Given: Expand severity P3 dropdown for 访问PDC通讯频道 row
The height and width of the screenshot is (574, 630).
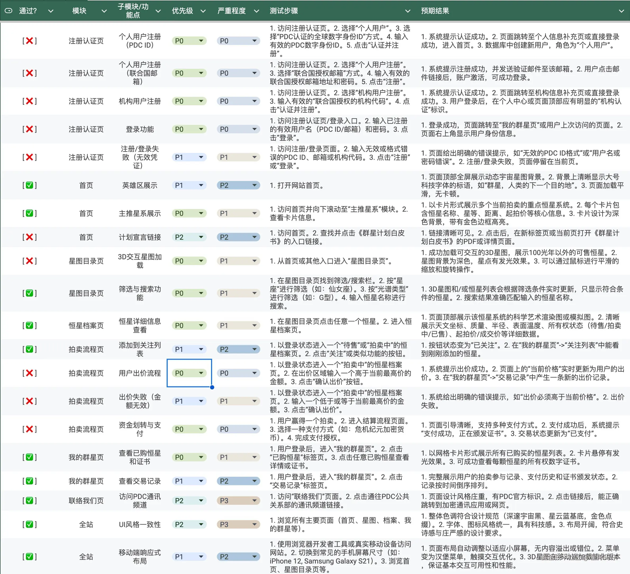Looking at the screenshot, I should click(x=254, y=500).
